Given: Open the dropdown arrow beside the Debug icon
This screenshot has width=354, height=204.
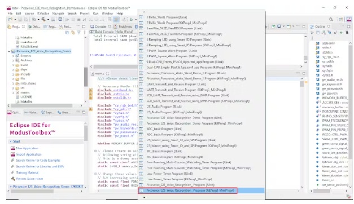Looking at the screenshot, I should [x=136, y=20].
